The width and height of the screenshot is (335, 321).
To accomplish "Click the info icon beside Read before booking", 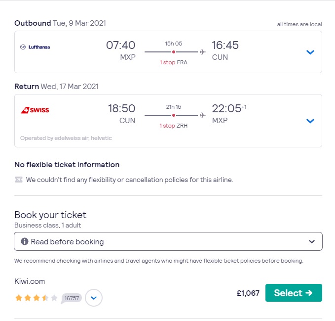I will (25, 241).
